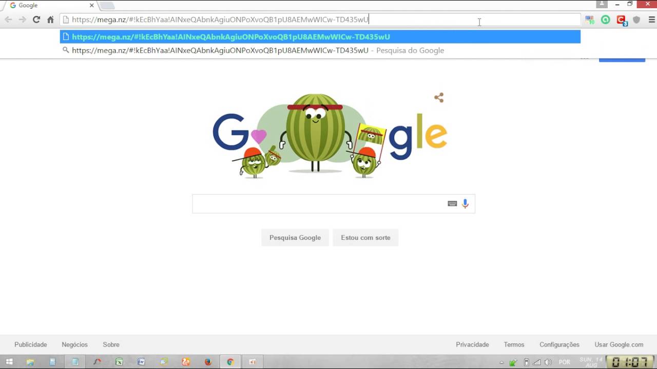Open the taskbar icon right of Chrome
The image size is (657, 369).
[253, 362]
